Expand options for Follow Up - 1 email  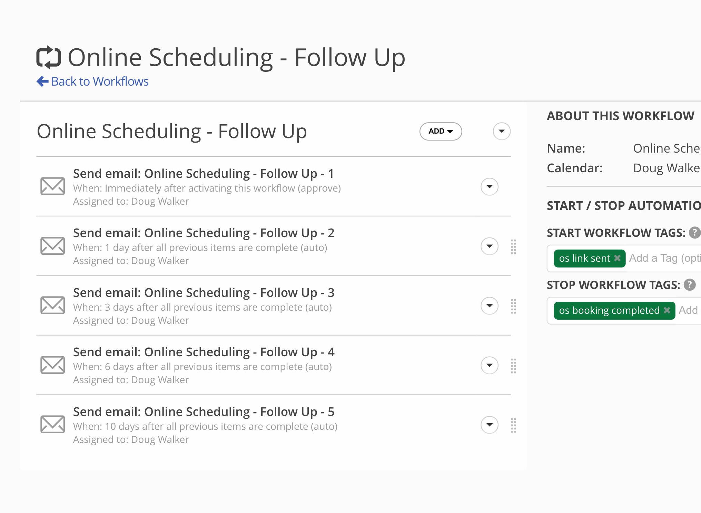[x=489, y=187]
